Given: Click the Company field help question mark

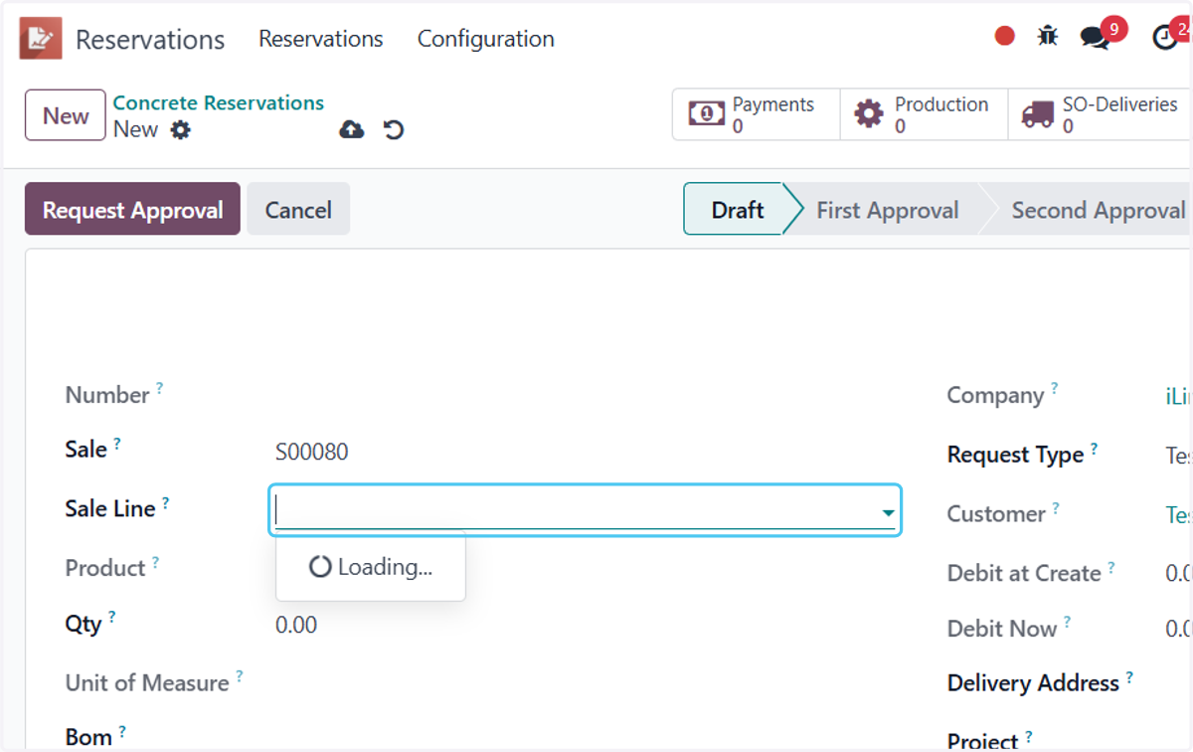Looking at the screenshot, I should (x=1055, y=388).
